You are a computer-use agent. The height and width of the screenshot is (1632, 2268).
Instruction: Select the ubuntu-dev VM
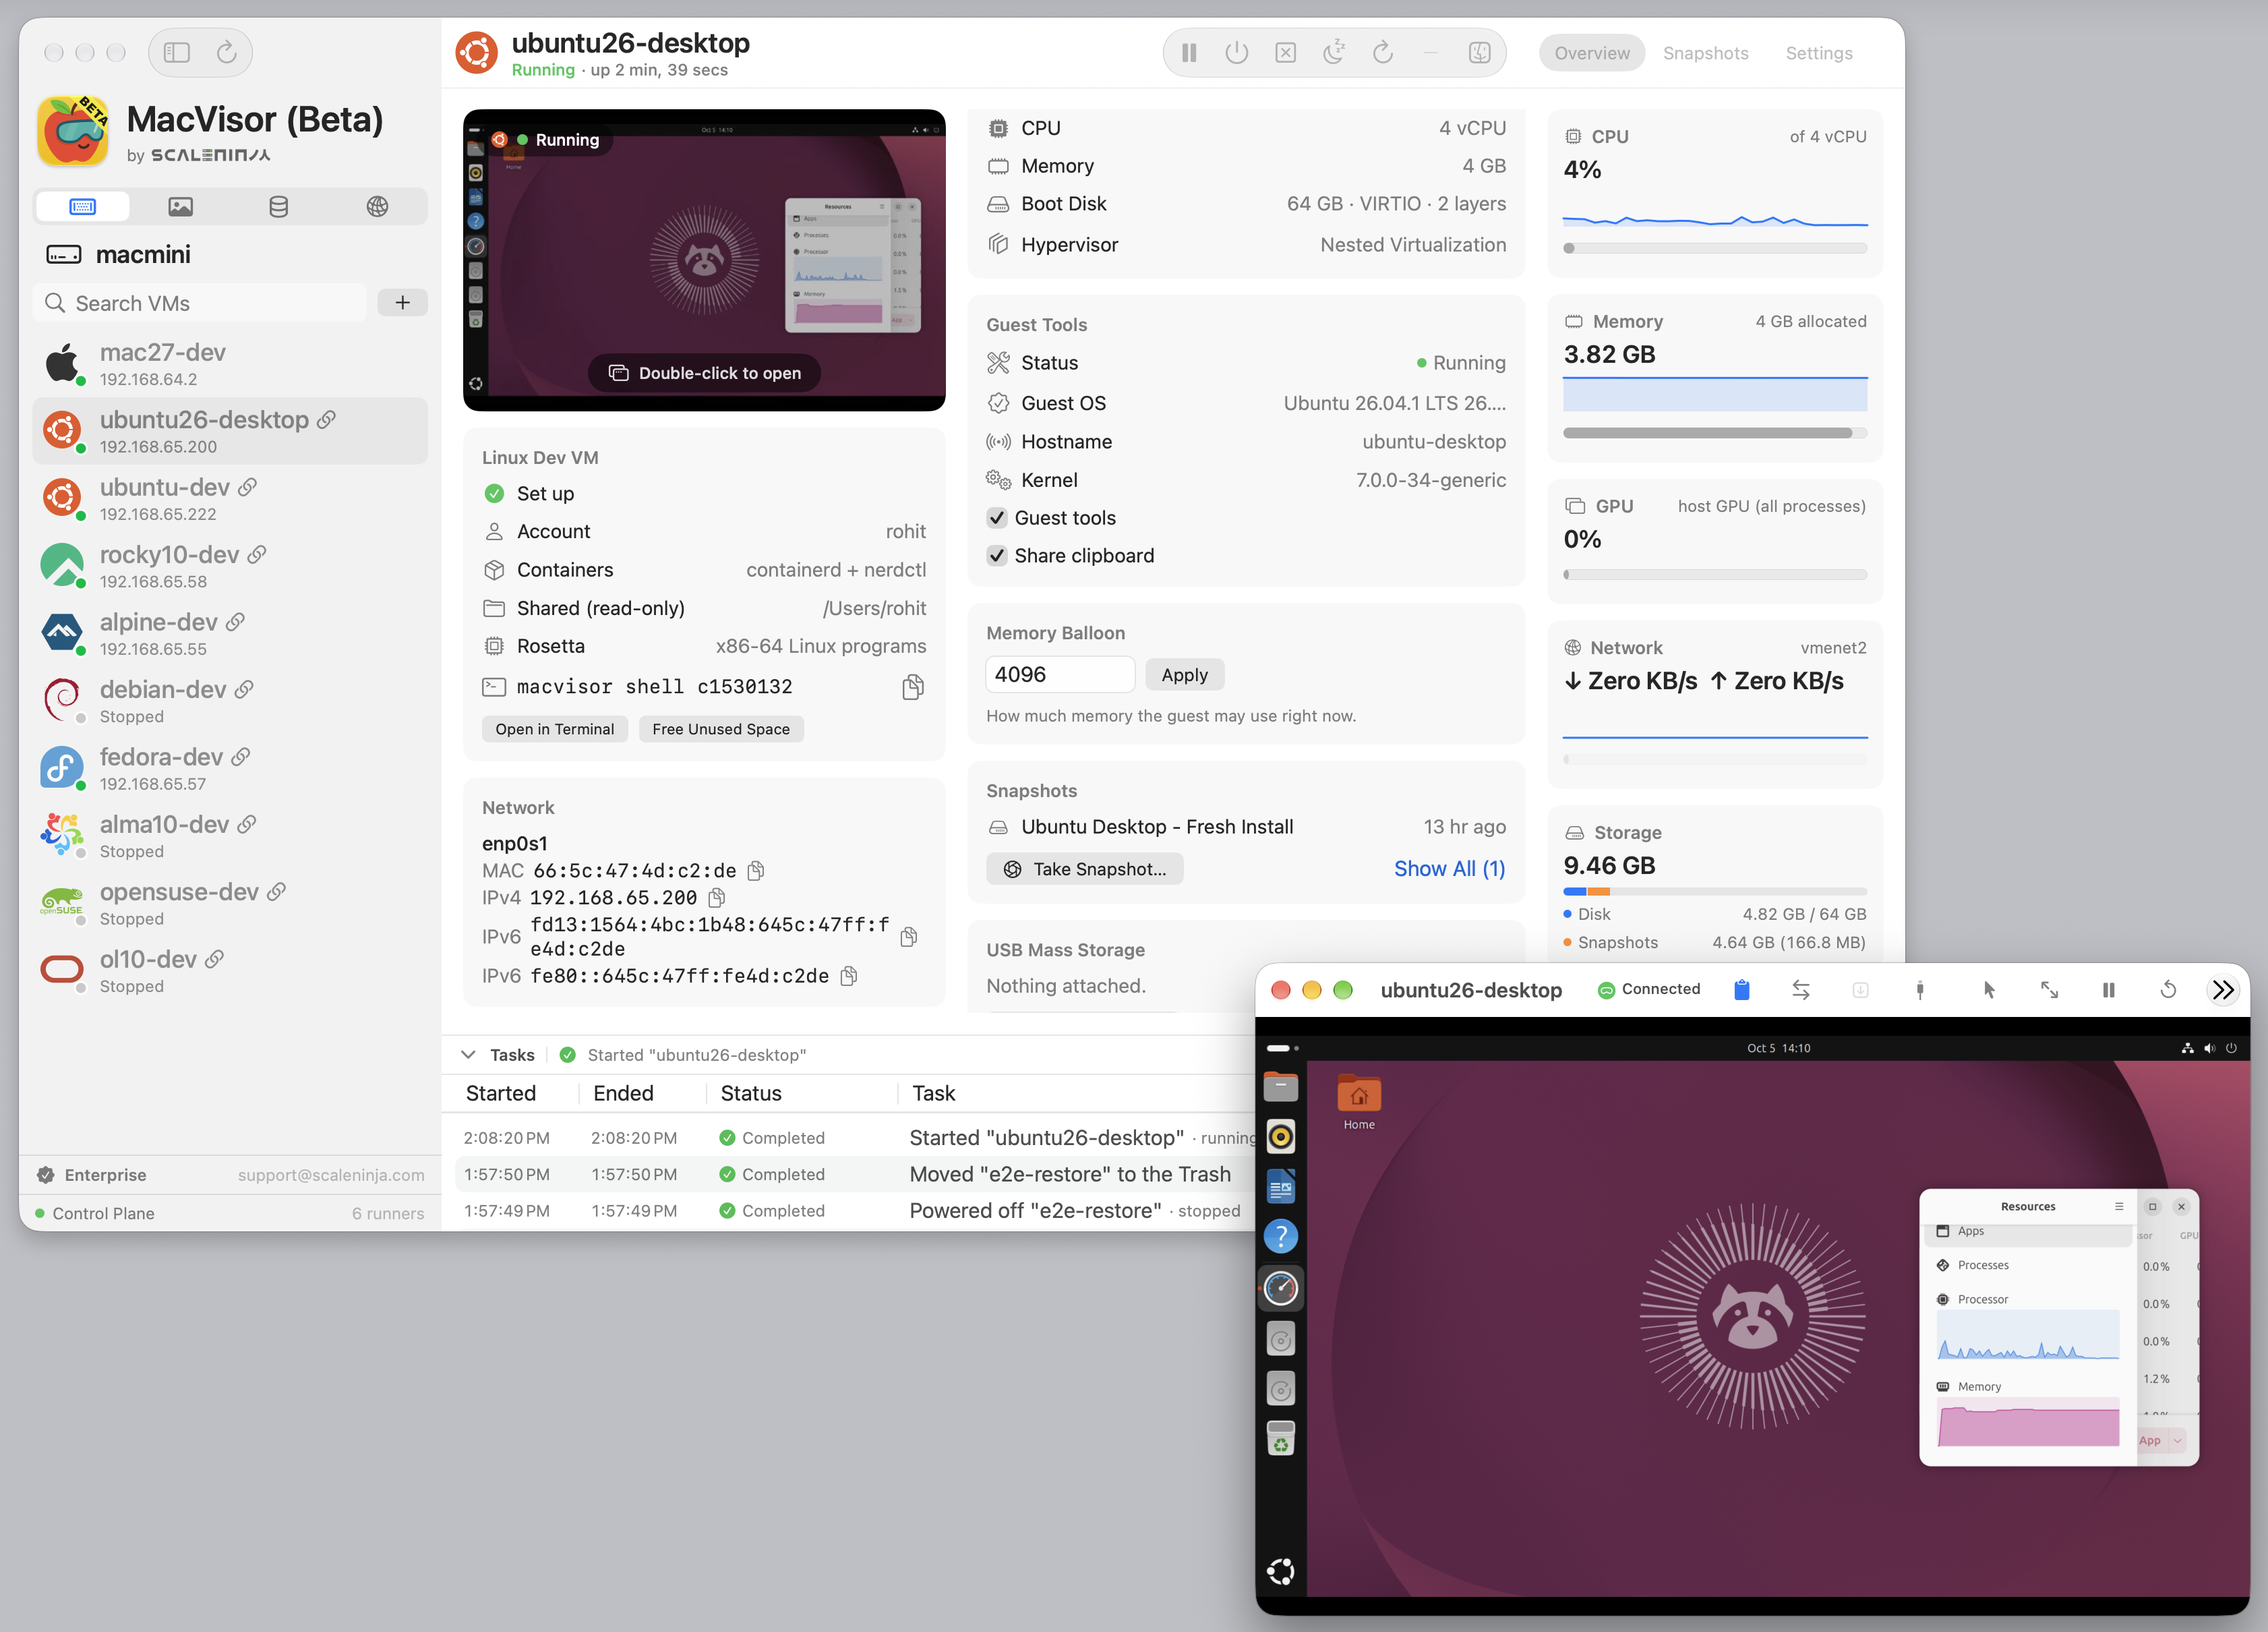pos(230,499)
